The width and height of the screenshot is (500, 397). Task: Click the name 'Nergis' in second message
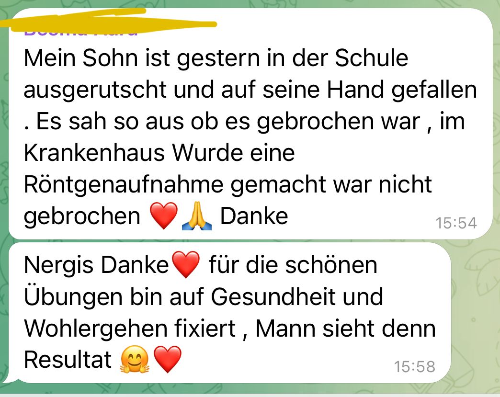pos(59,266)
